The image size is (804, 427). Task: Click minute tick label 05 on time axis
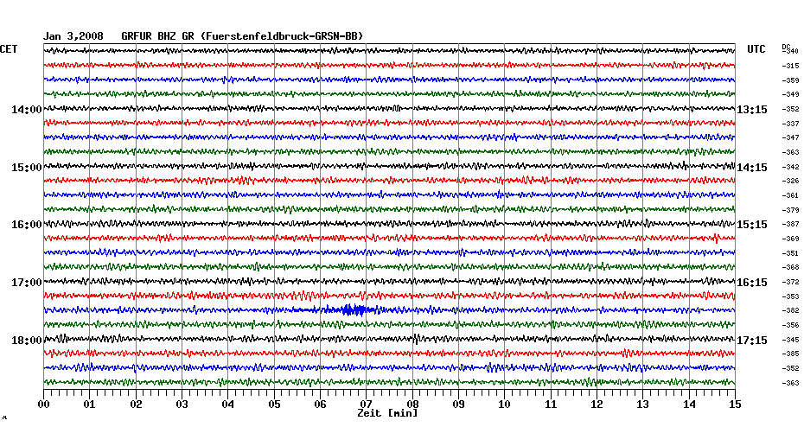pos(274,404)
